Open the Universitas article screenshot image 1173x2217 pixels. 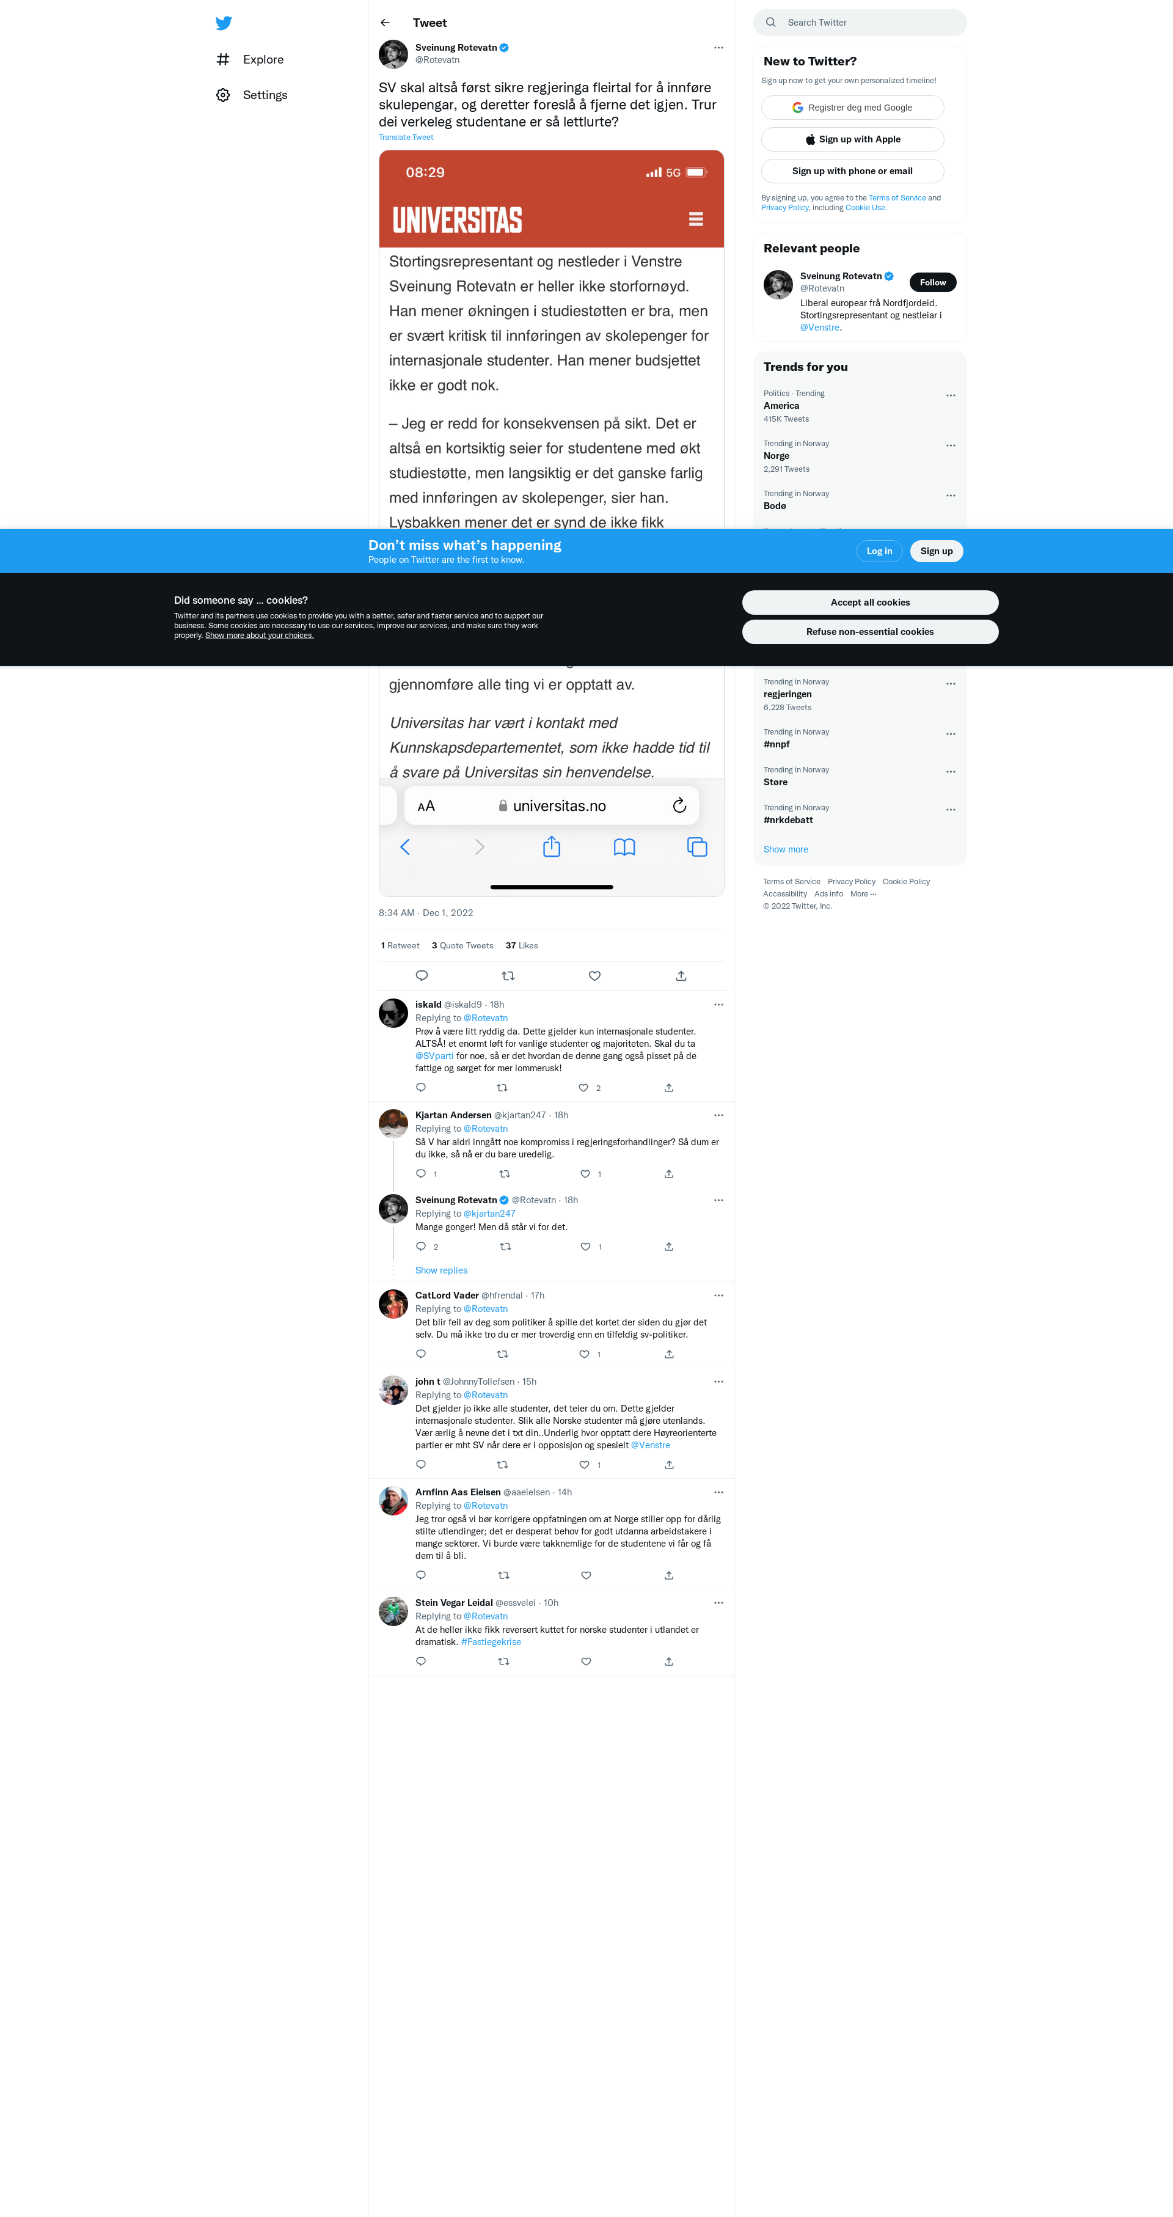pyautogui.click(x=551, y=523)
